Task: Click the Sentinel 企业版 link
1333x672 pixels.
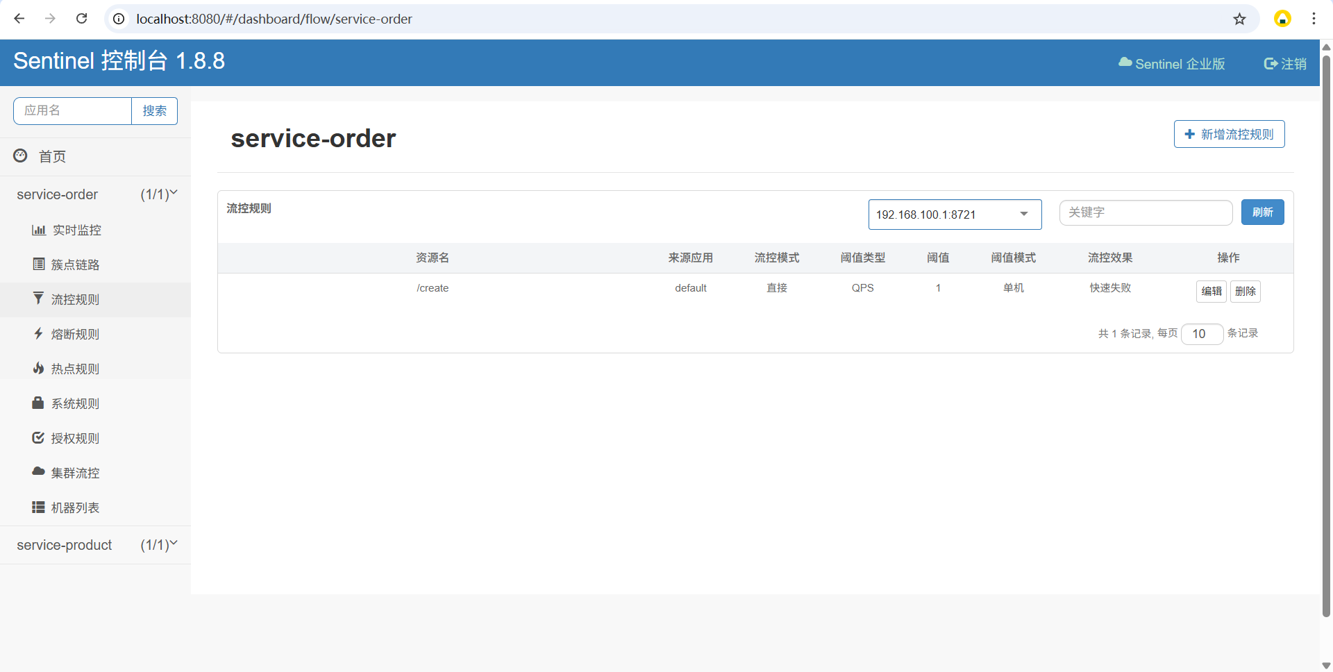Action: (x=1172, y=64)
